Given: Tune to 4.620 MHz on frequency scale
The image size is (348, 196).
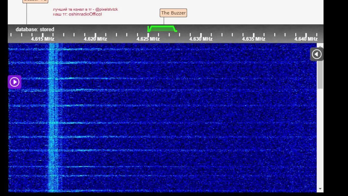Looking at the screenshot, I should pos(95,39).
